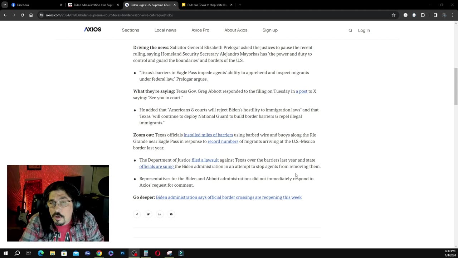The image size is (458, 258).
Task: Follow the 'installed miles of barriers' link
Action: click(208, 135)
